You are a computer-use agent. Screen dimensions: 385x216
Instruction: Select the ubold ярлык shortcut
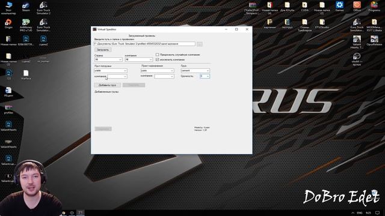[357, 59]
